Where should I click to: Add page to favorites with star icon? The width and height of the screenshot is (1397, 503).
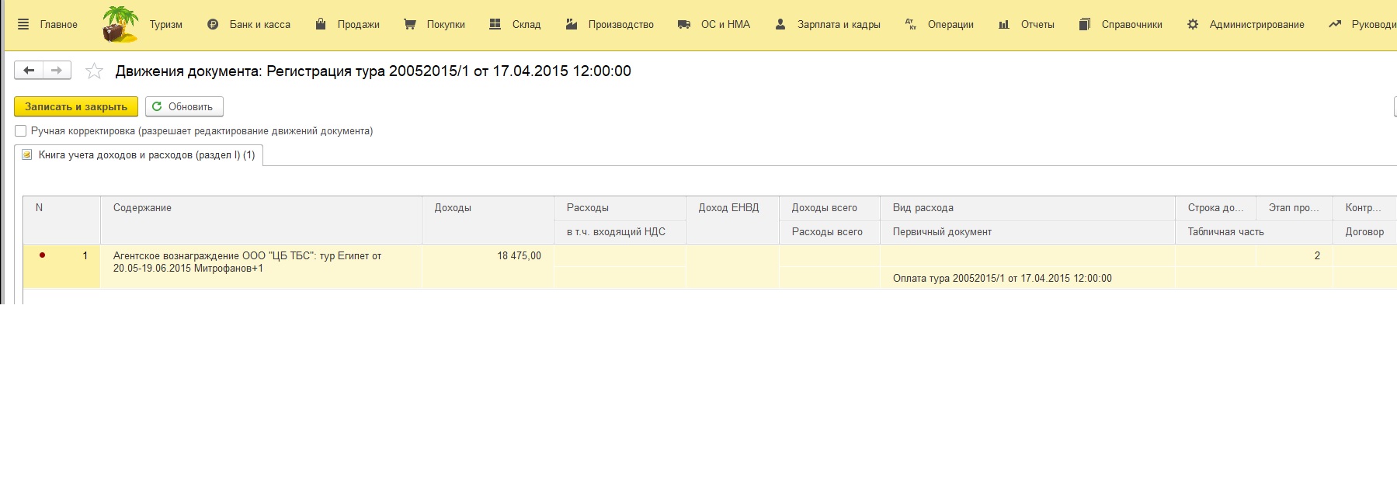[x=94, y=71]
